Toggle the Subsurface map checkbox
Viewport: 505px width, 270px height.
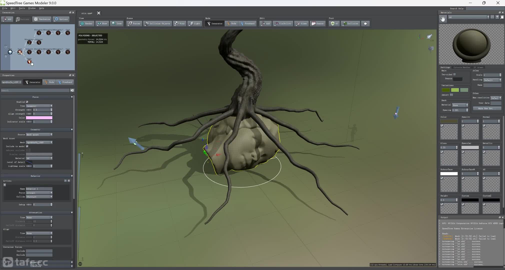pyautogui.click(x=442, y=178)
